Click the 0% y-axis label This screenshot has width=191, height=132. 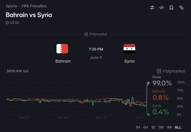click(x=179, y=115)
